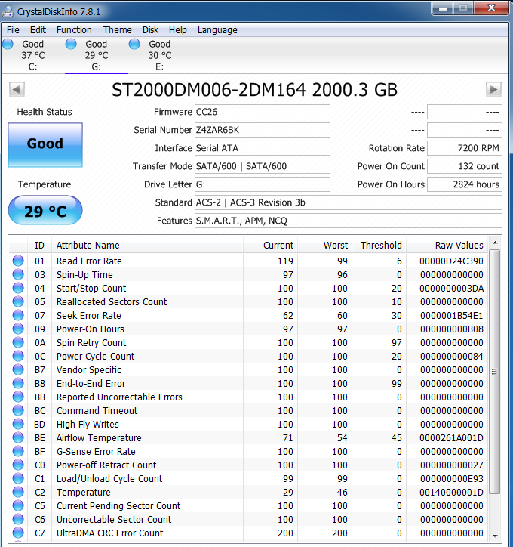Viewport: 513px width, 547px height.
Task: Click the Transfer Mode field
Action: pyautogui.click(x=263, y=166)
